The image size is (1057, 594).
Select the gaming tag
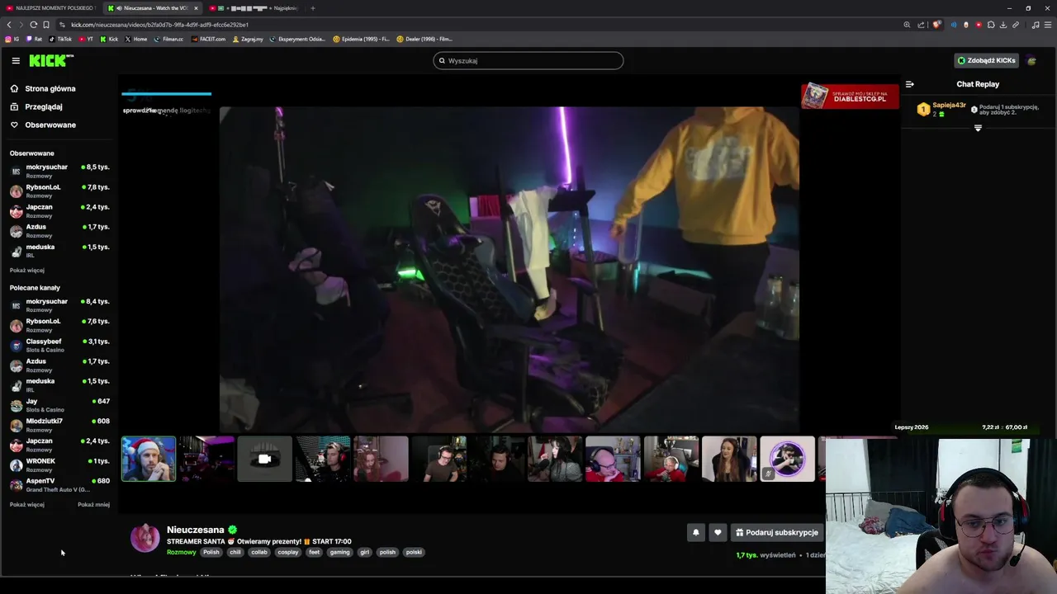click(340, 552)
